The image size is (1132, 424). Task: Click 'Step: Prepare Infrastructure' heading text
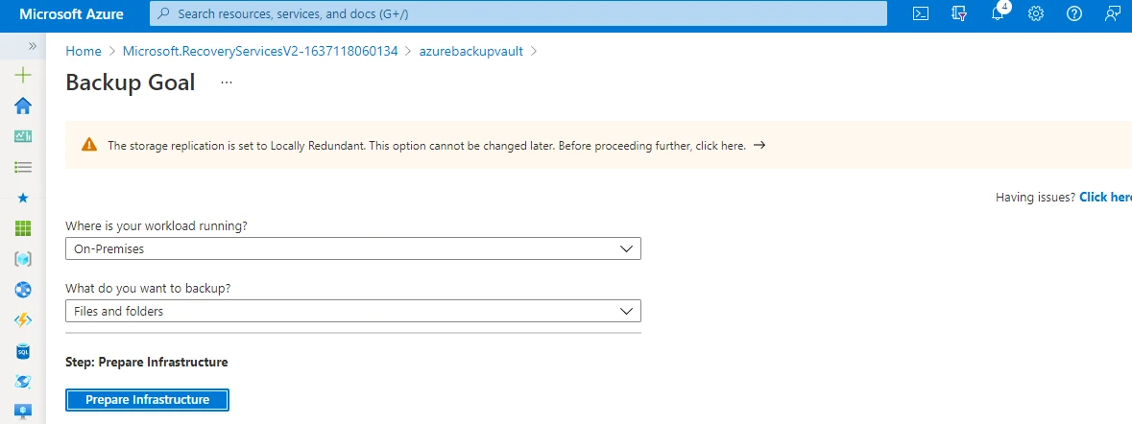147,362
